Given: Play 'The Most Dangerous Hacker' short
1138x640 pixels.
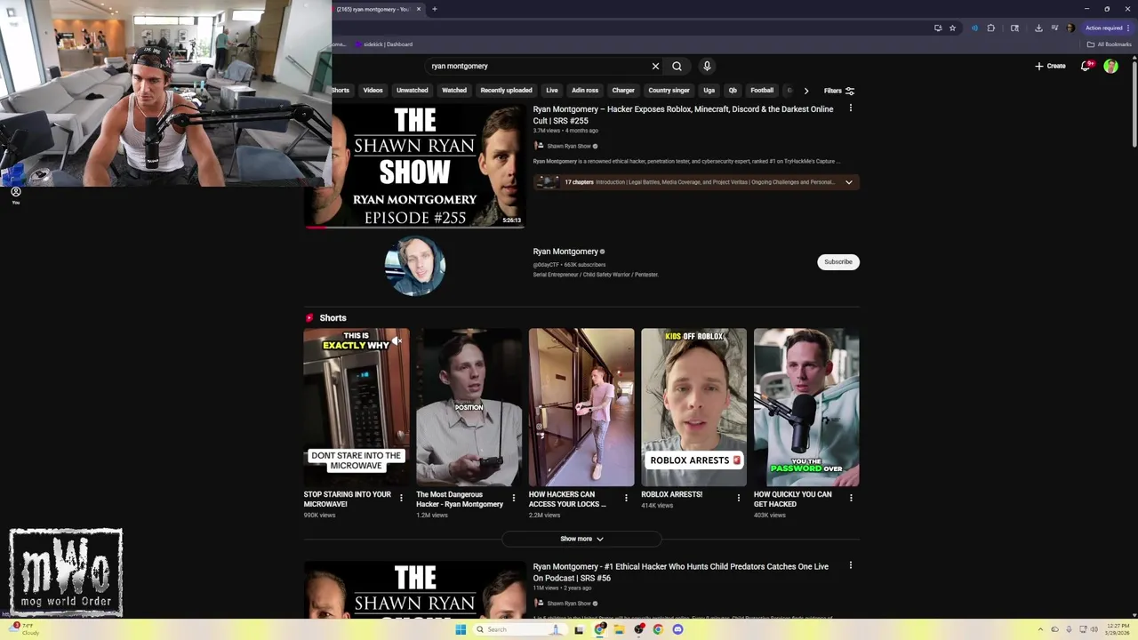Looking at the screenshot, I should pyautogui.click(x=469, y=407).
